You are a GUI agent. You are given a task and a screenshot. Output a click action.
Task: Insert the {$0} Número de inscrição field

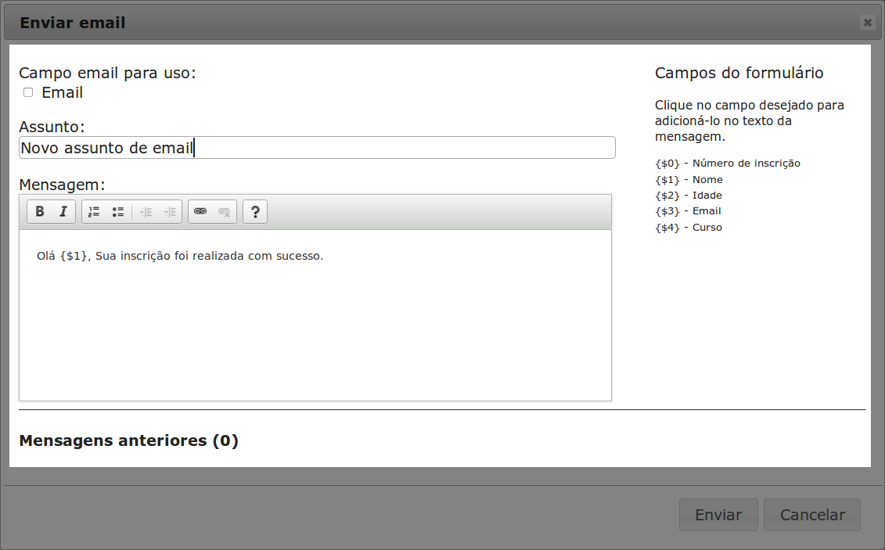pos(727,164)
